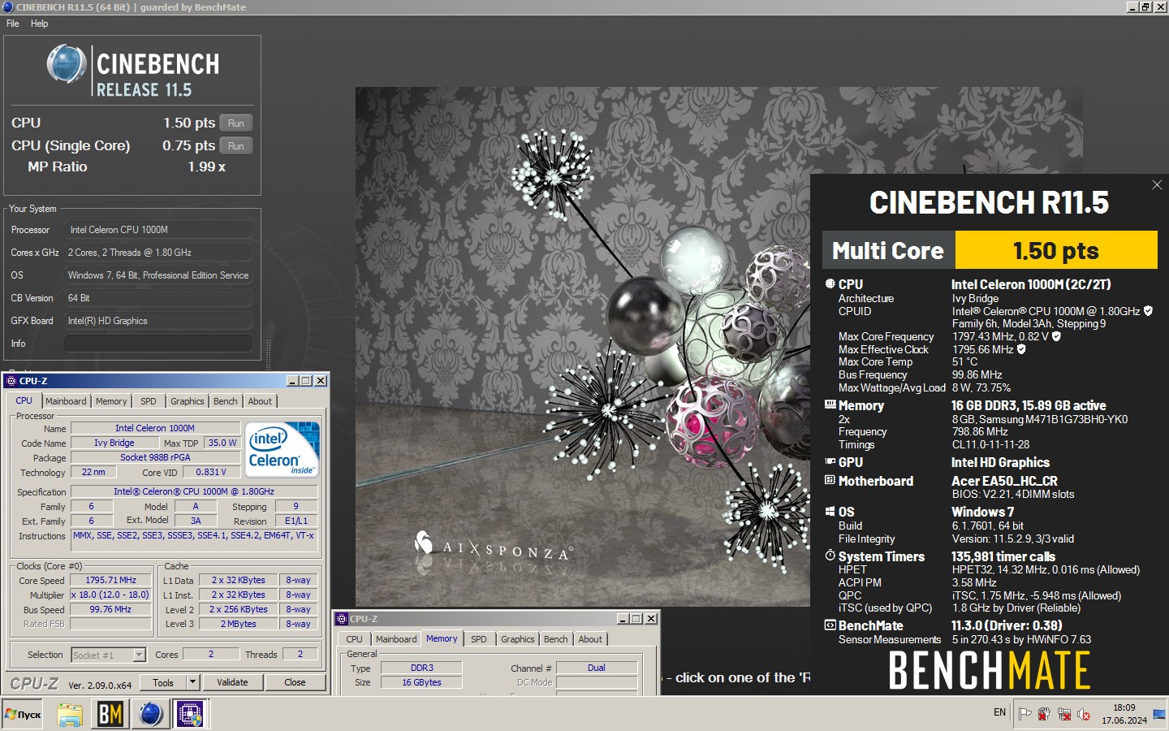Open the Help menu in Cinebench
The height and width of the screenshot is (731, 1169).
click(x=39, y=24)
